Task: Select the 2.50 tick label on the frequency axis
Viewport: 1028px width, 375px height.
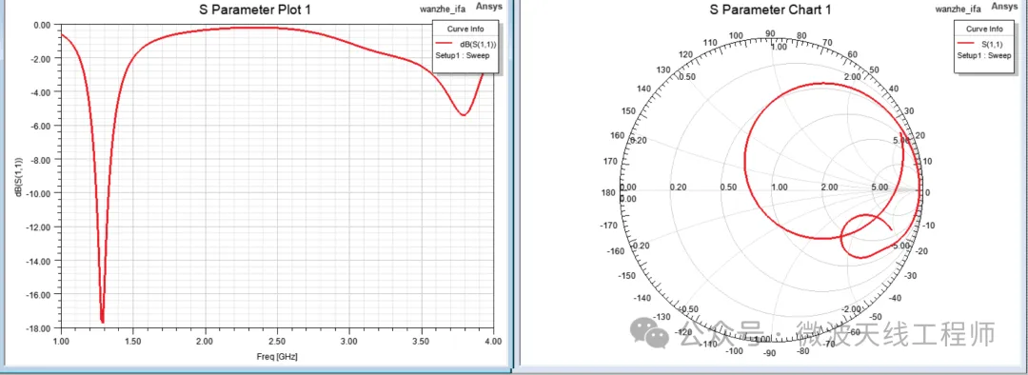Action: point(277,342)
